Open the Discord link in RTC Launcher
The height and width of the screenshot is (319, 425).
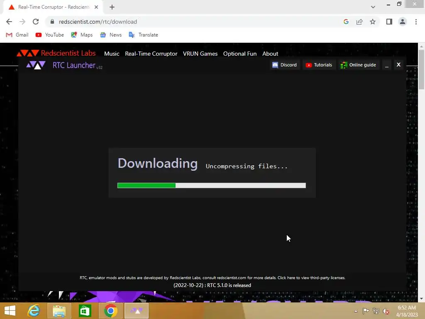click(x=285, y=65)
